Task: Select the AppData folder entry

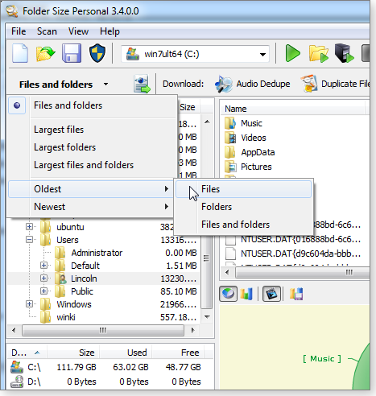Action: click(x=258, y=152)
